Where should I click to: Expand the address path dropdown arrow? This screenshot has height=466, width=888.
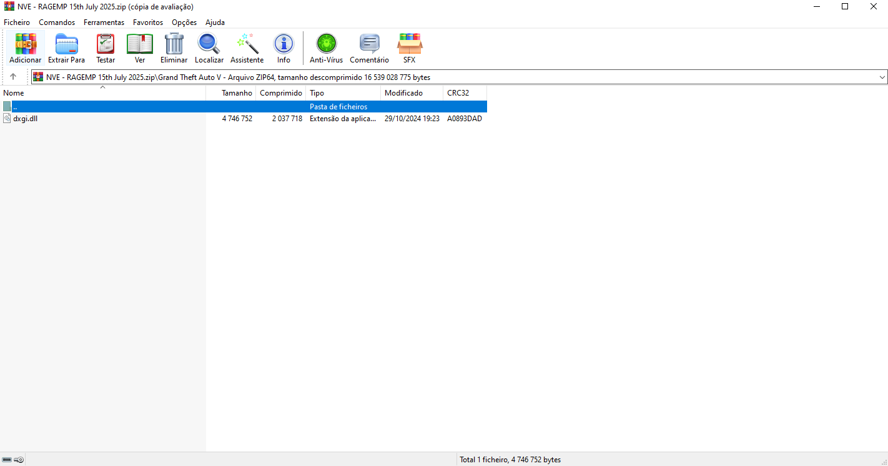point(882,77)
